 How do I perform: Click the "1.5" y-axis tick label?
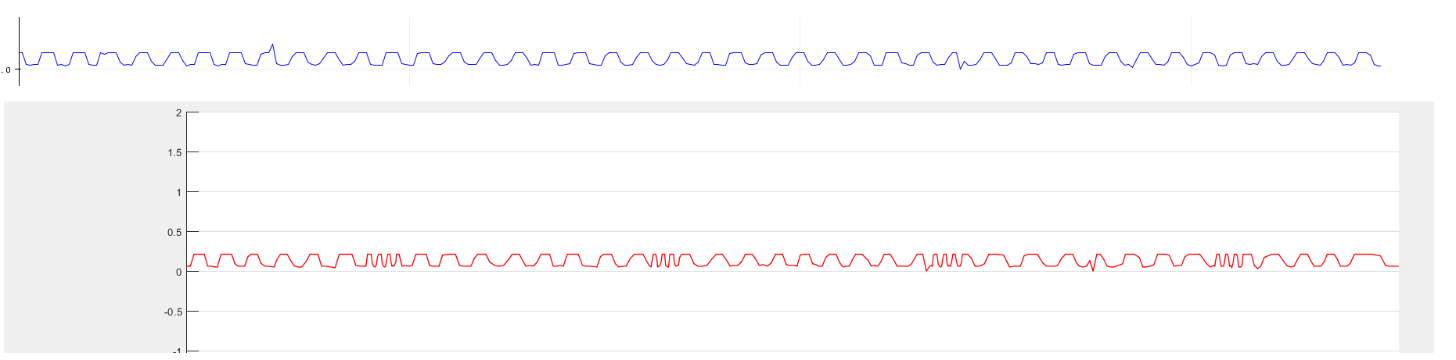[x=174, y=152]
